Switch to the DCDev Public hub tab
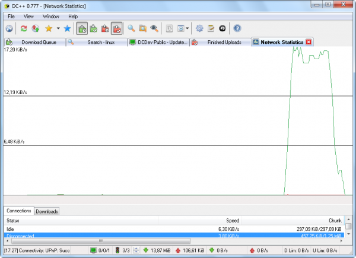 158,43
